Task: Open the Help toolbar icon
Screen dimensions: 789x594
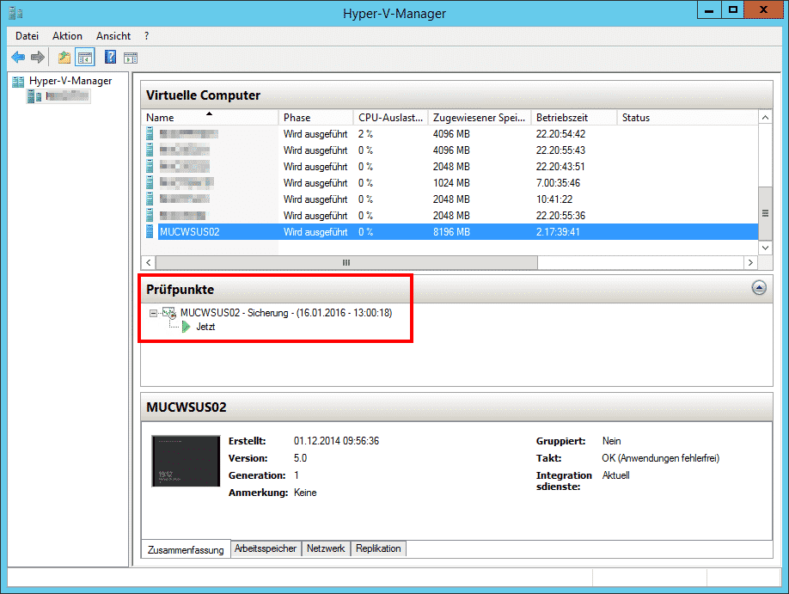Action: [110, 58]
